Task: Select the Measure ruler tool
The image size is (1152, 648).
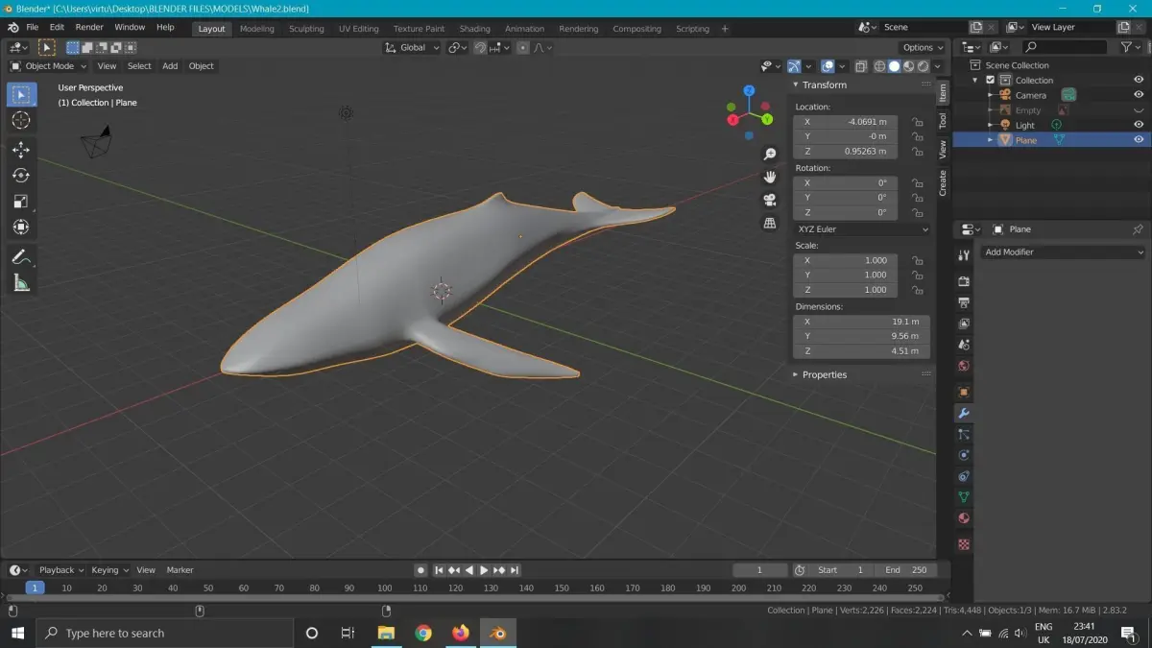Action: tap(21, 282)
